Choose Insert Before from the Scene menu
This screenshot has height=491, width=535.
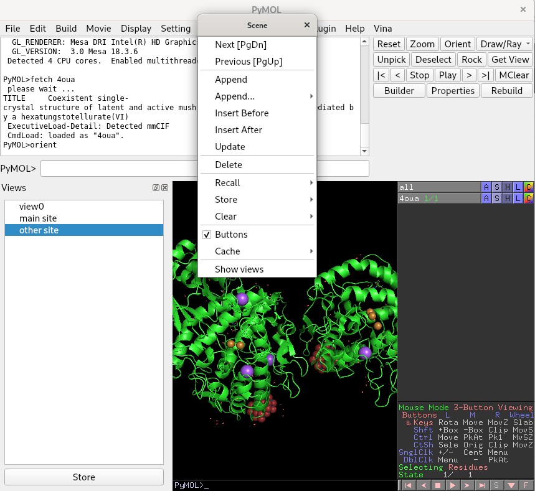(242, 113)
